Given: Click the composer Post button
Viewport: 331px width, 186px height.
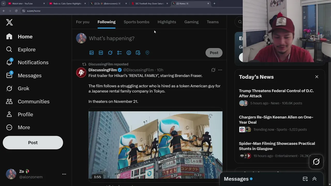Looking at the screenshot, I should click(214, 53).
